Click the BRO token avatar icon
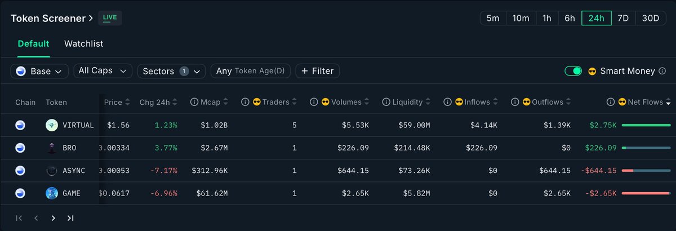 tap(52, 148)
